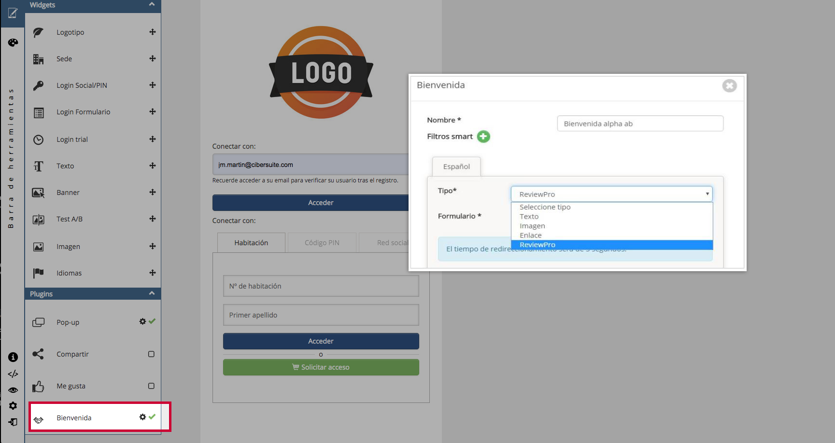Collapse the Plugins section
835x443 pixels.
coord(152,293)
